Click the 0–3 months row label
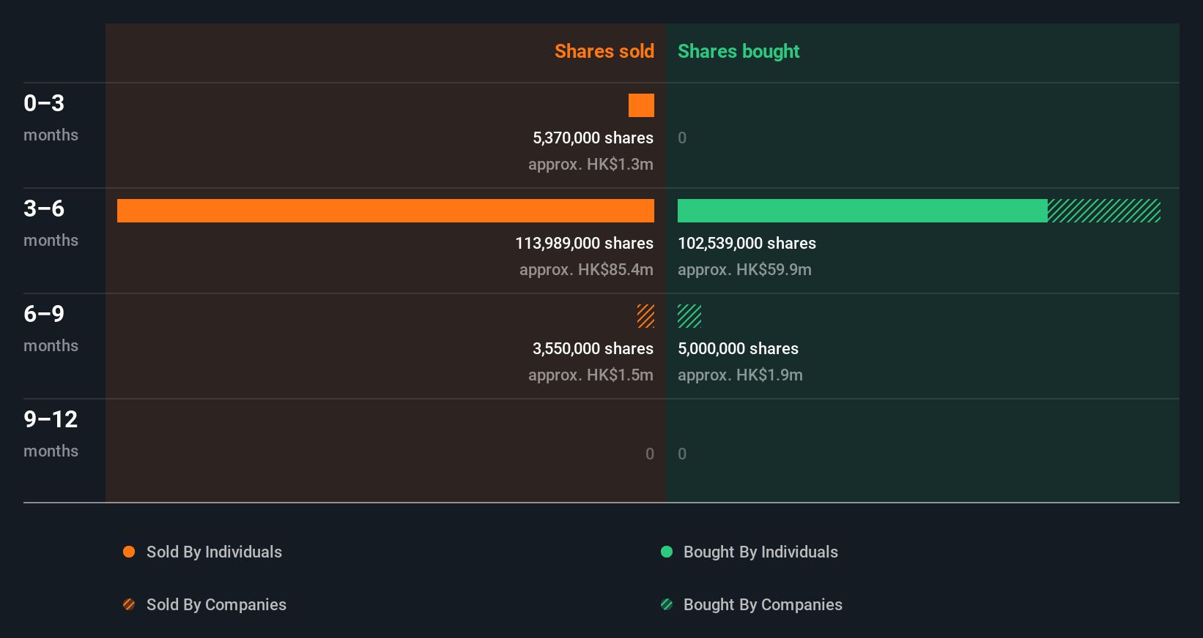 click(51, 118)
